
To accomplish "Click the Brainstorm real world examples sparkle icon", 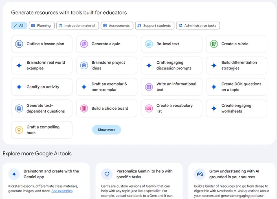I will point(19,65).
